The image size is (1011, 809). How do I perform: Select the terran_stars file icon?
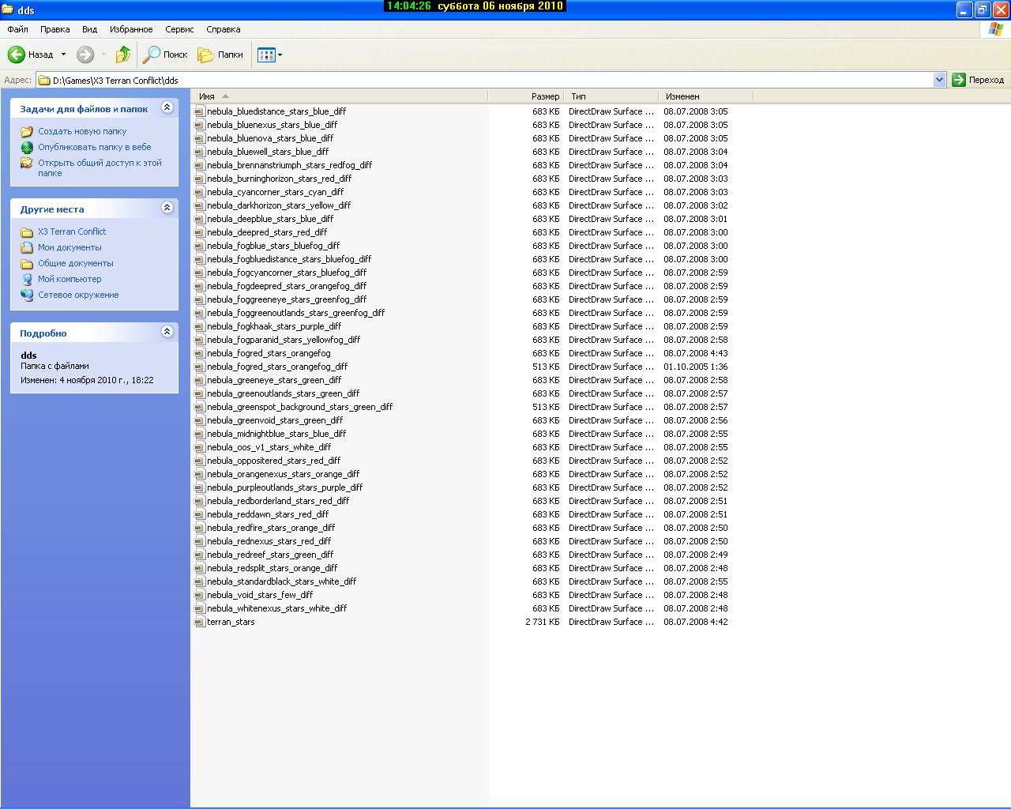(x=200, y=623)
